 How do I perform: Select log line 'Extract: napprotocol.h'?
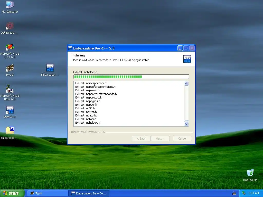coord(89,97)
